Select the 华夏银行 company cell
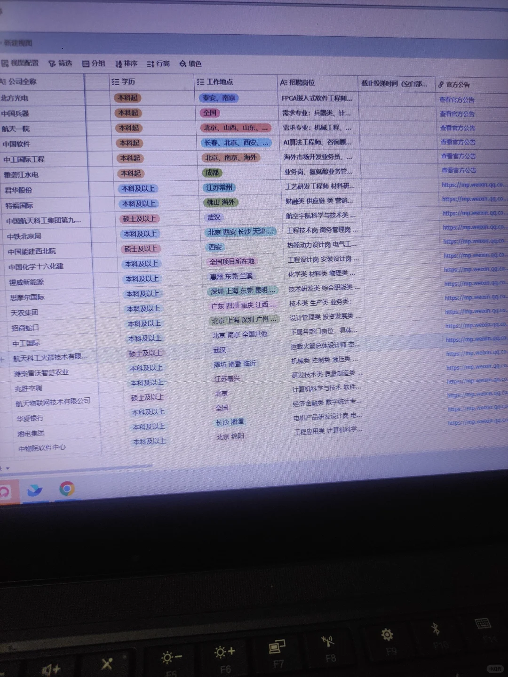 coord(30,418)
